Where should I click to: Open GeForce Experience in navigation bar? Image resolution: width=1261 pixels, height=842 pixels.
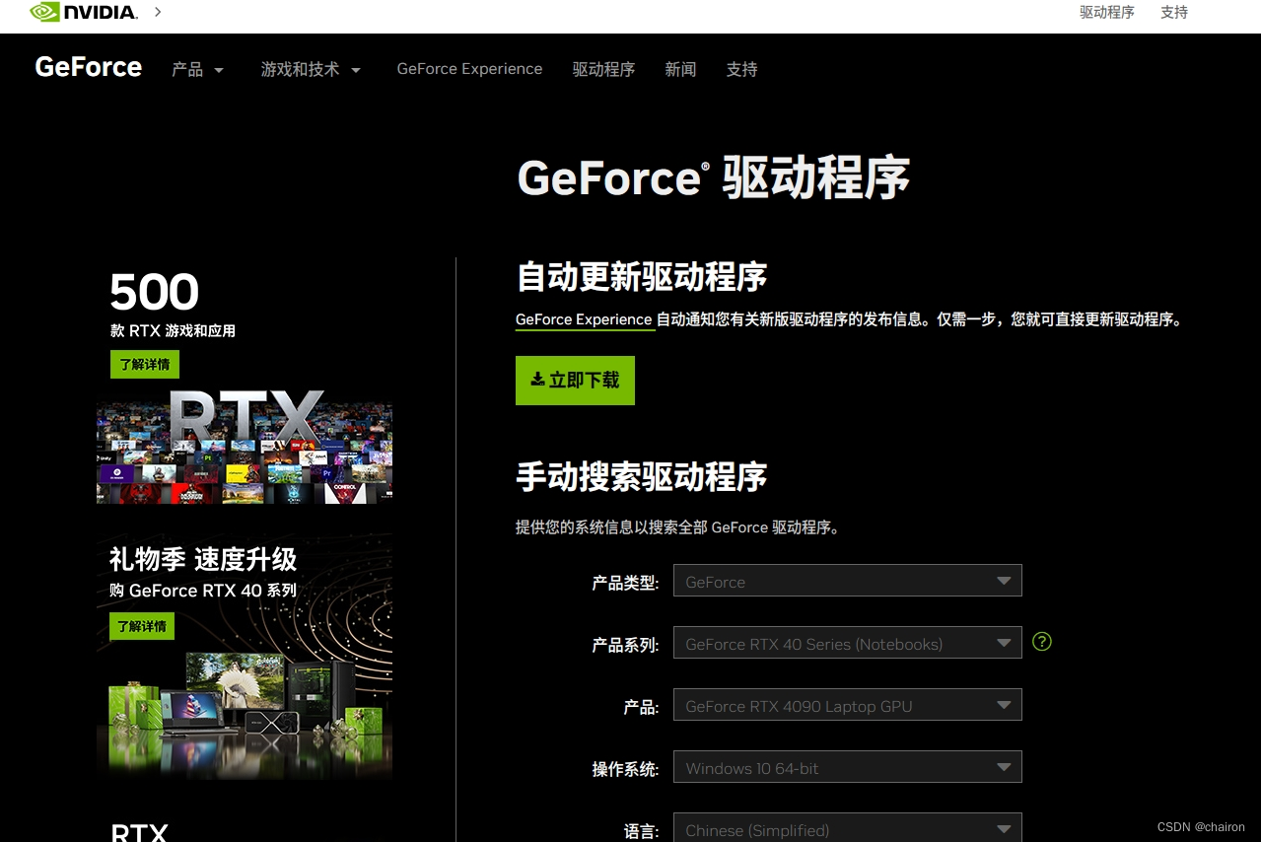coord(469,69)
